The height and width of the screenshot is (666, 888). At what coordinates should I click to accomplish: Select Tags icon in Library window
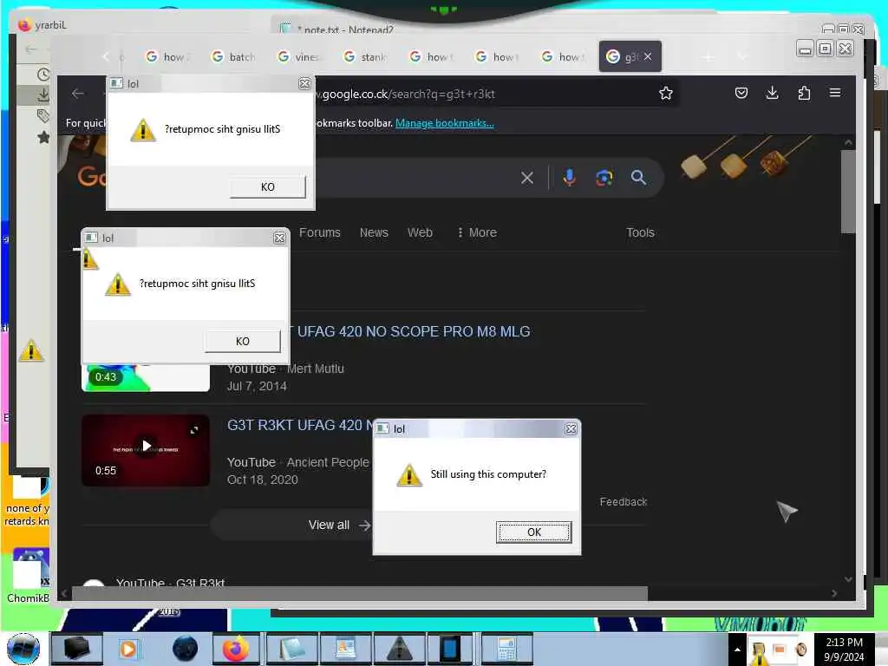pyautogui.click(x=43, y=116)
